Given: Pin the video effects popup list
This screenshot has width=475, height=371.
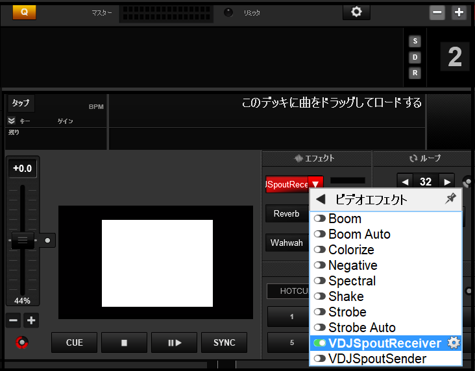Looking at the screenshot, I should point(450,198).
